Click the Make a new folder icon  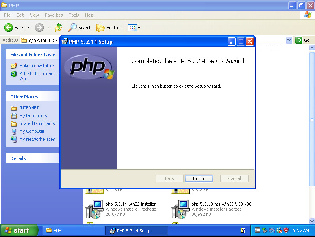click(14, 66)
